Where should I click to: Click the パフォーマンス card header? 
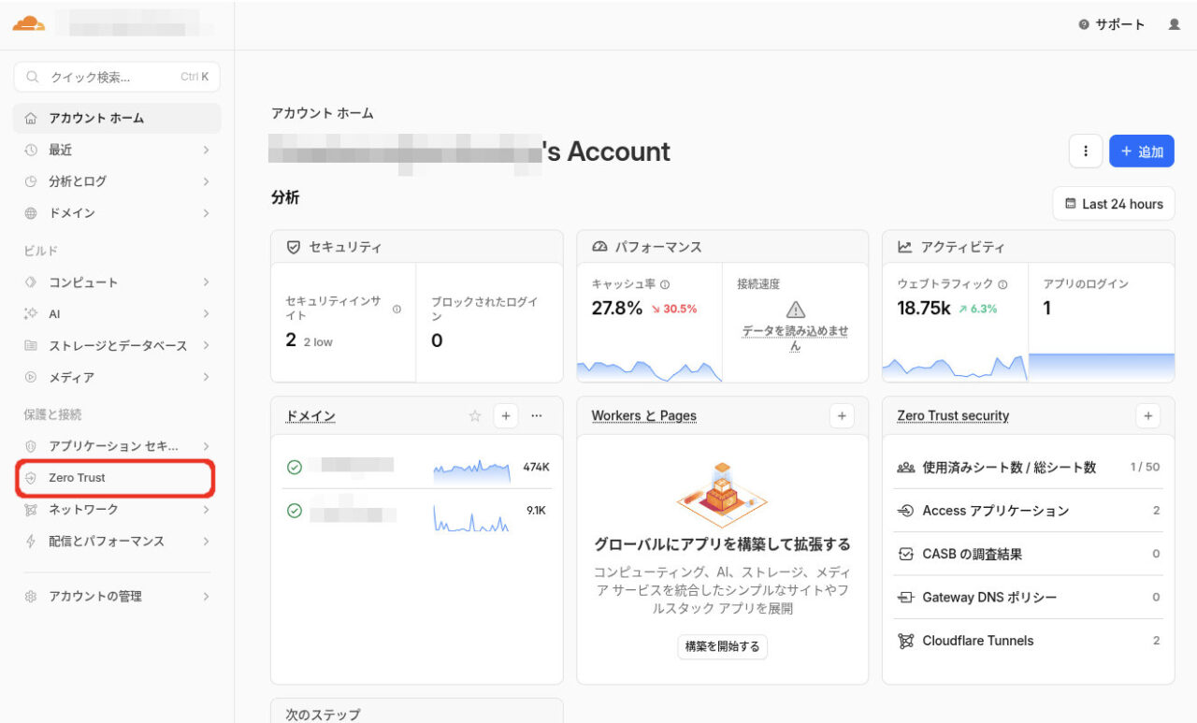[x=722, y=247]
